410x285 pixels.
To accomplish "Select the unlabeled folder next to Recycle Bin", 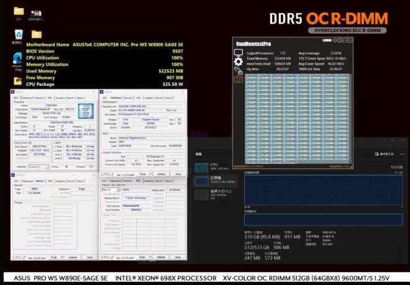I will pyautogui.click(x=37, y=34).
